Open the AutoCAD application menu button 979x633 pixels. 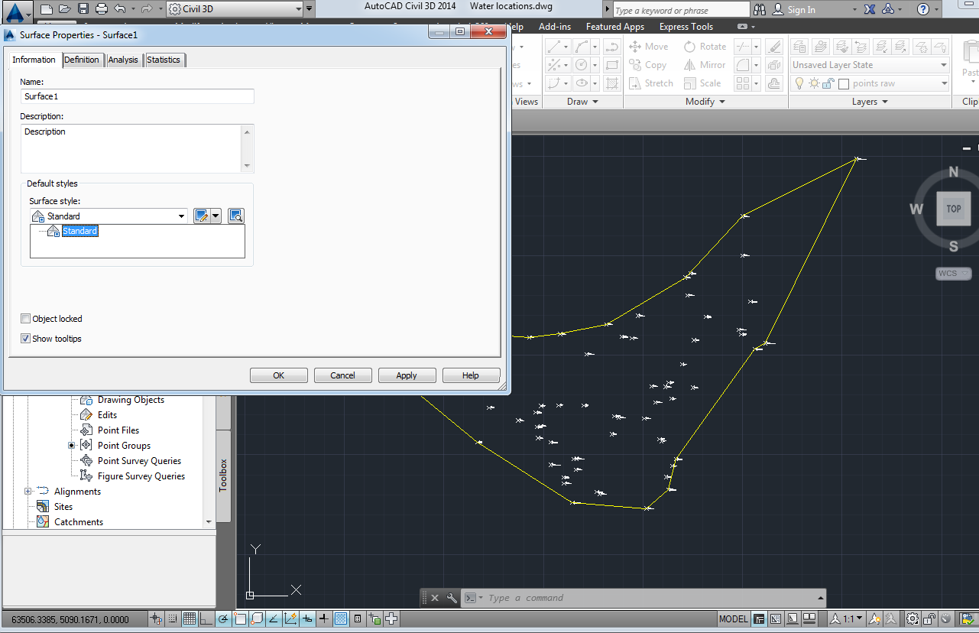coord(17,11)
